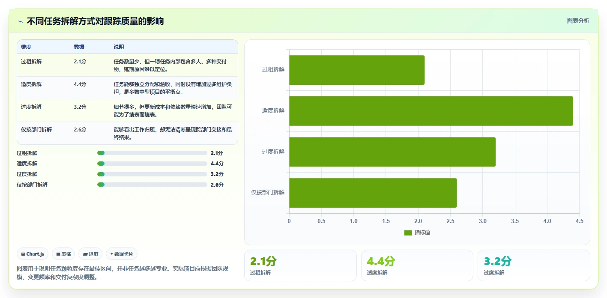Click the 仅按部门拆解 y-axis label in chart
607x298 pixels.
[x=268, y=193]
